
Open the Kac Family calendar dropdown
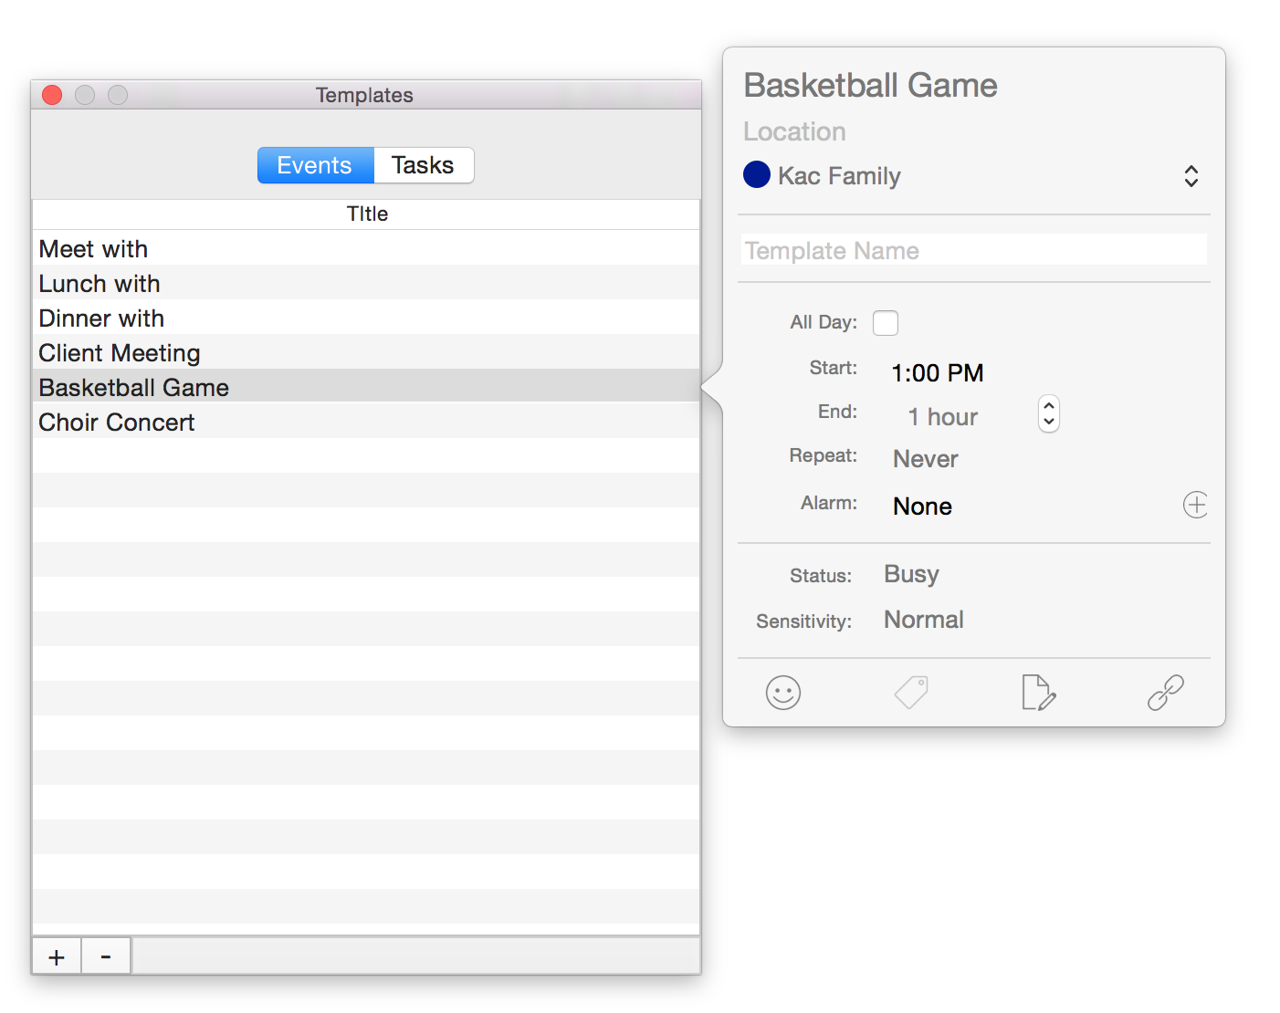[x=1191, y=176]
